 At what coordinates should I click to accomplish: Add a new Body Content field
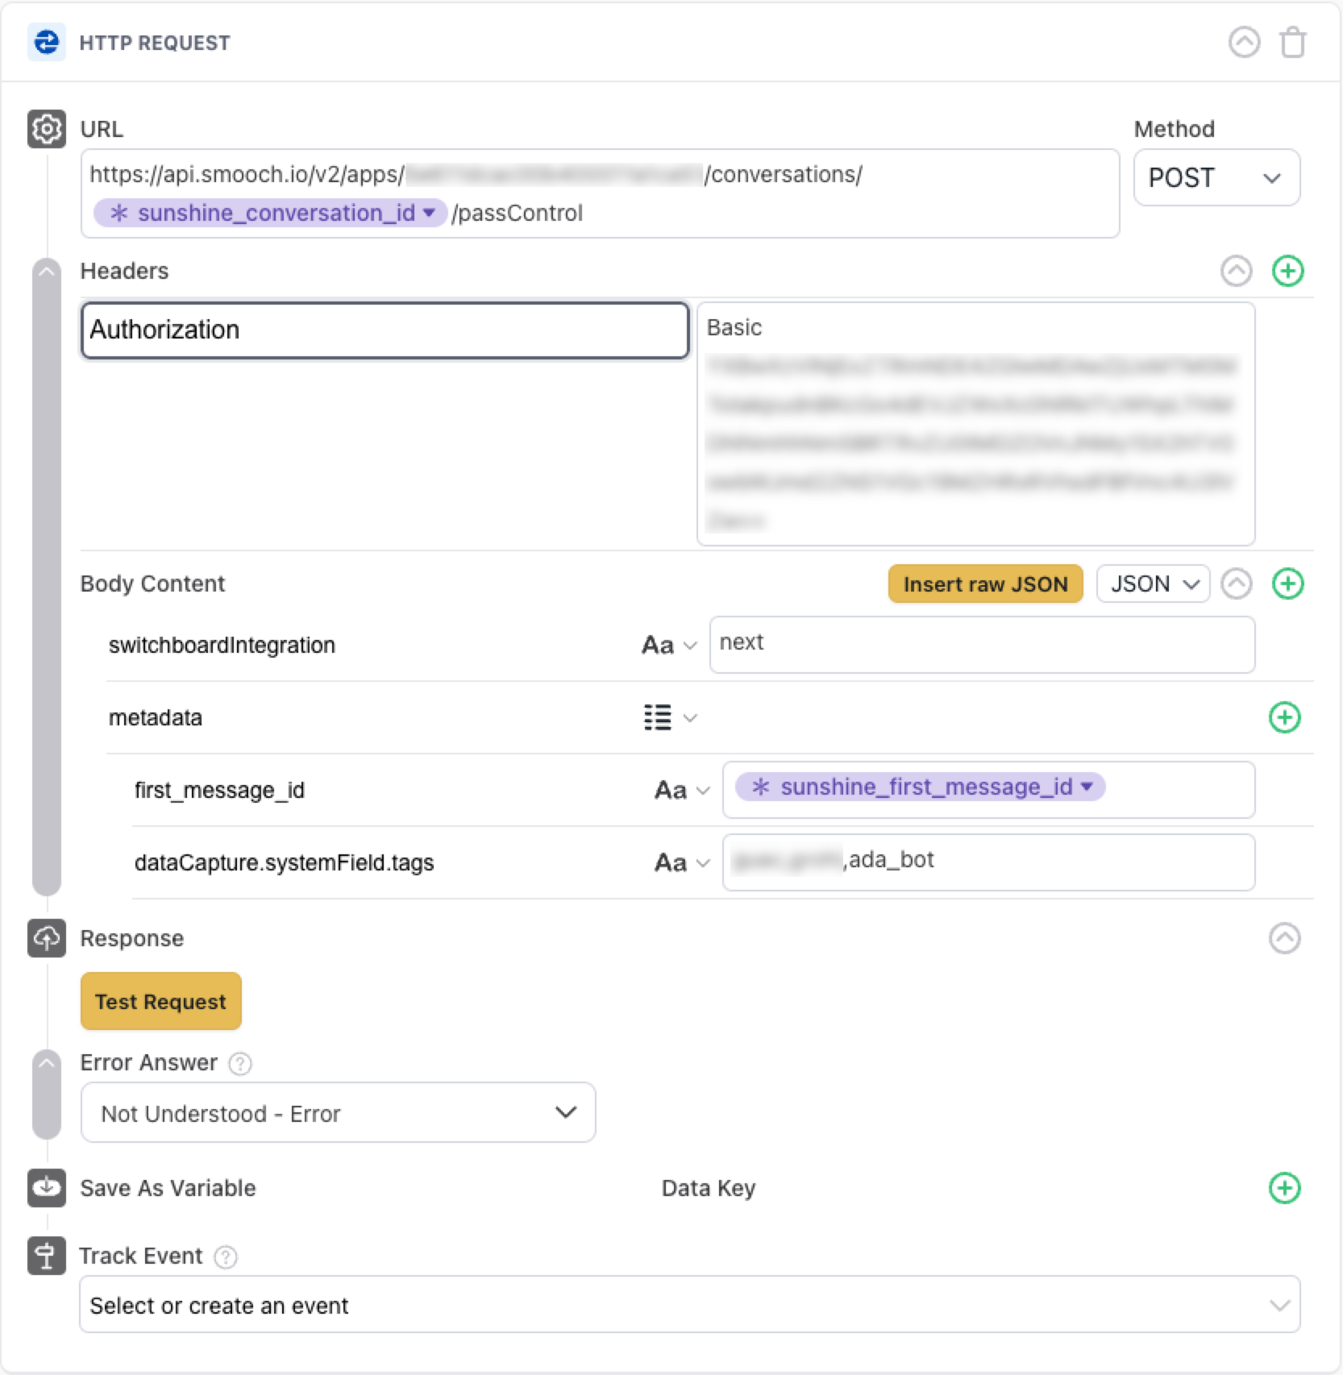pyautogui.click(x=1287, y=584)
